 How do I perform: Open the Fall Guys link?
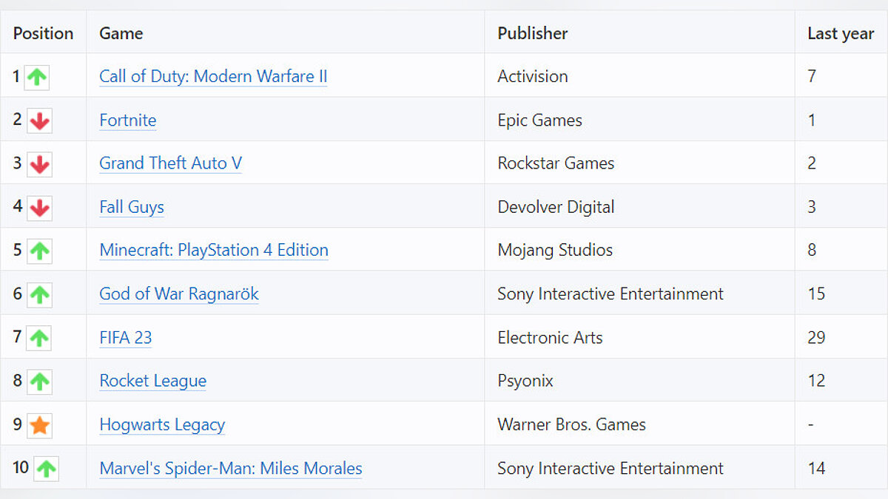pos(132,207)
